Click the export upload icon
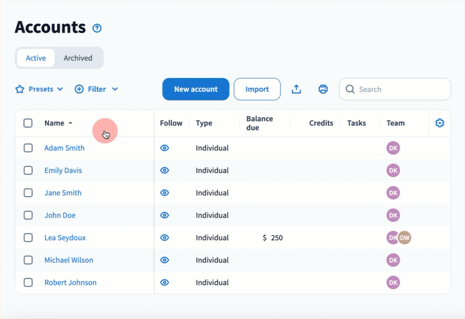This screenshot has height=319, width=465. [x=296, y=89]
